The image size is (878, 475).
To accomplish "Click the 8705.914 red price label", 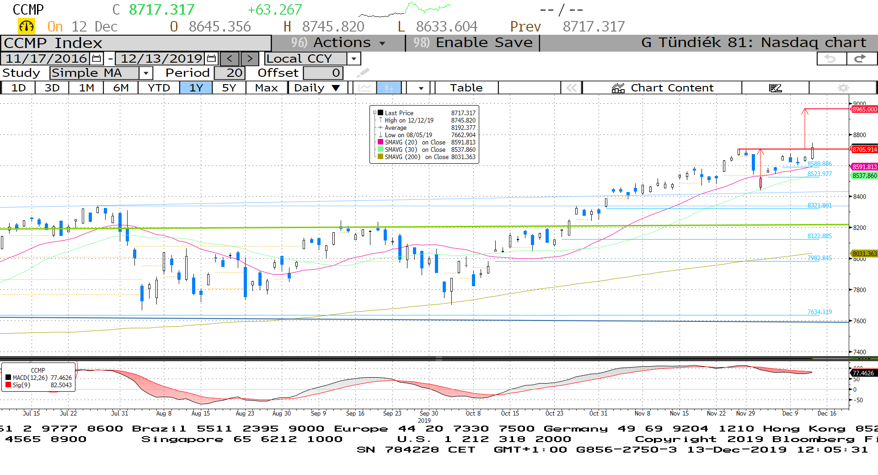I will pos(864,149).
